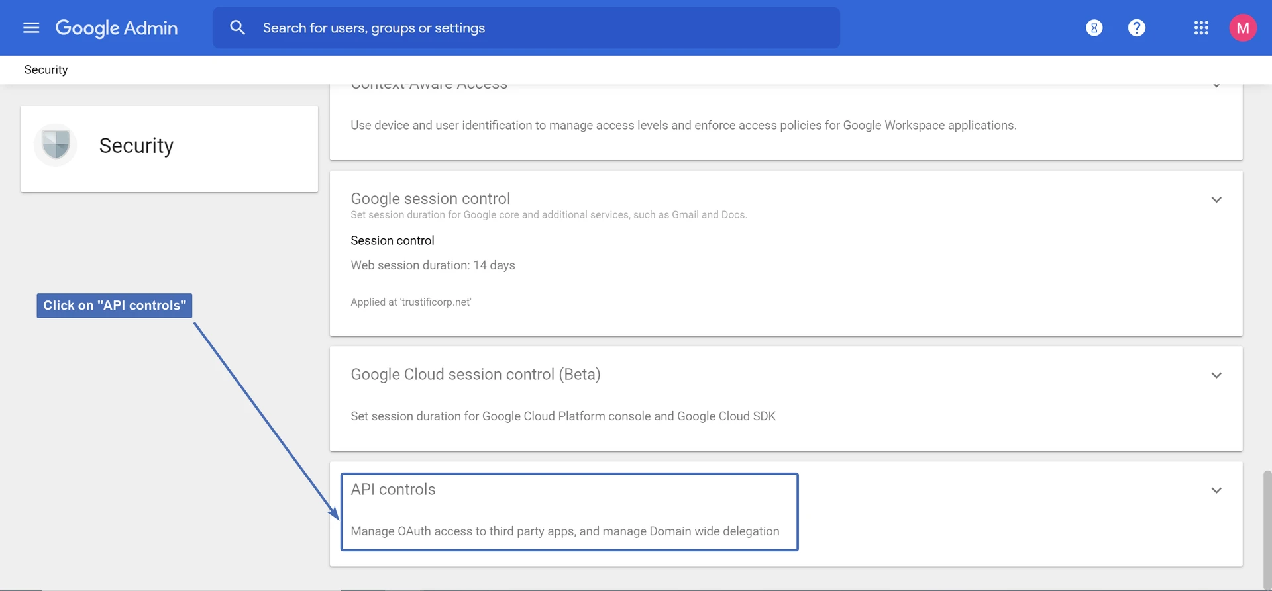Open the main hamburger menu
Screen dimensions: 1272x591
click(x=31, y=28)
